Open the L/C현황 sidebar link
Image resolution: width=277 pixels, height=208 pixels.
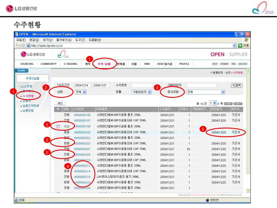coord(27,86)
